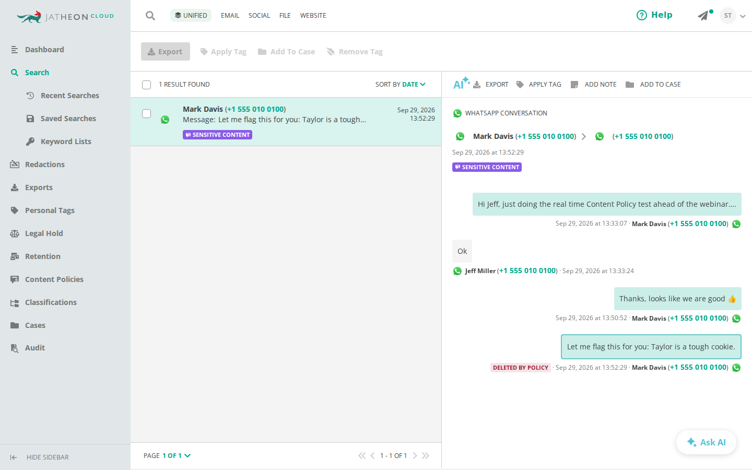Open the search magnifier icon in top bar

[150, 16]
